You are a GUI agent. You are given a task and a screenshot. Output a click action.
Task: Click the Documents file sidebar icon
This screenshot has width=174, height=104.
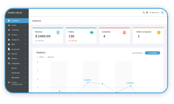(9, 49)
